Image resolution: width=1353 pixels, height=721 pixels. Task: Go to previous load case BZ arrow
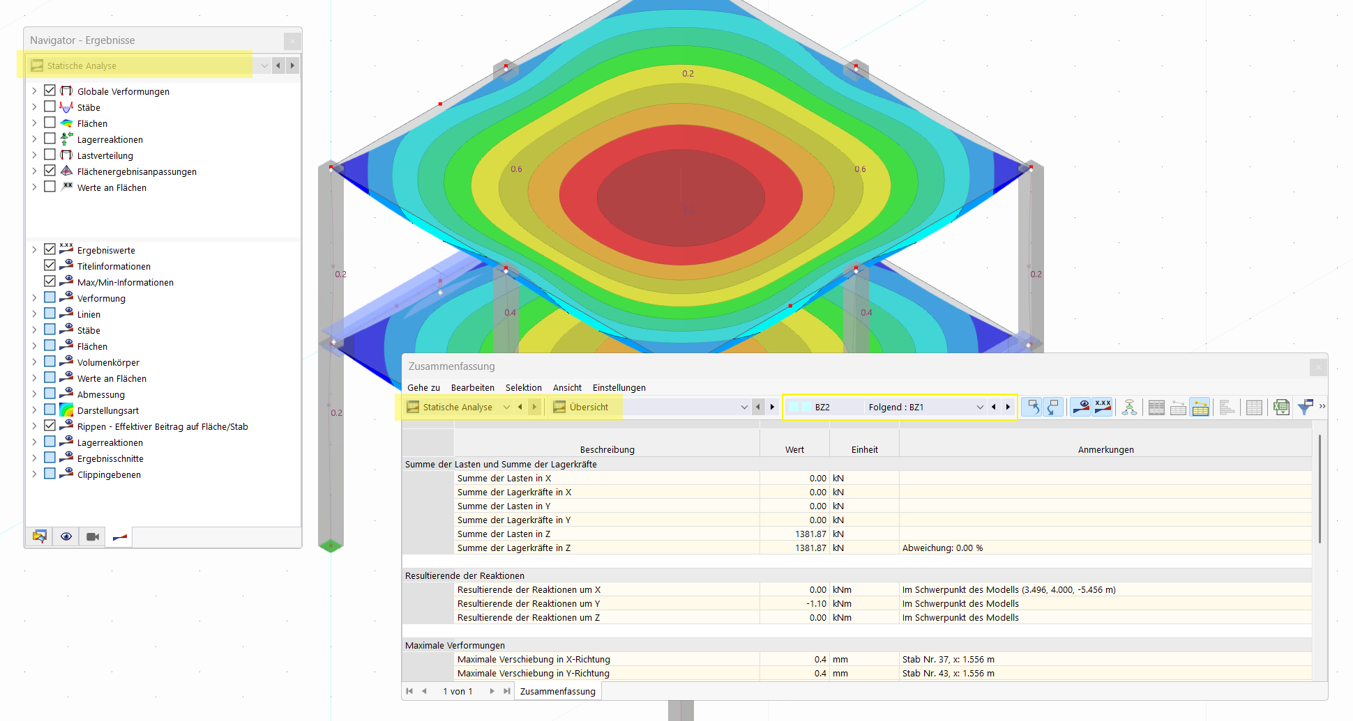(994, 407)
